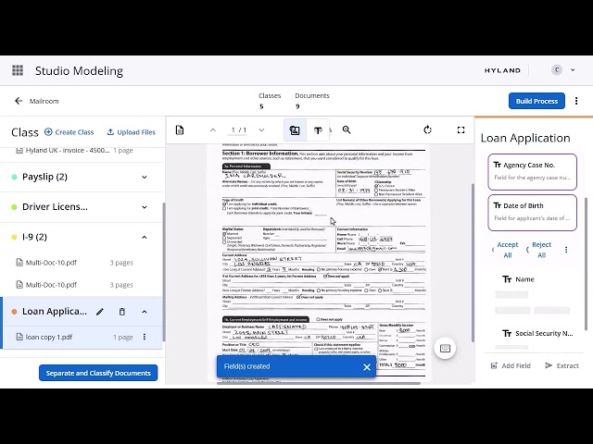
Task: Select loan copy 1.pdf document
Action: pos(82,337)
